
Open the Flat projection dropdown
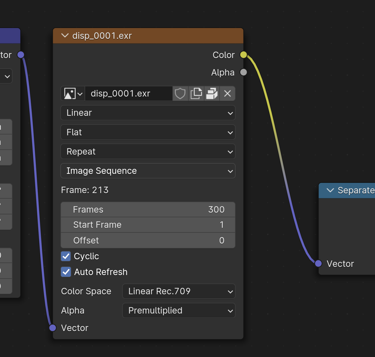(x=148, y=132)
